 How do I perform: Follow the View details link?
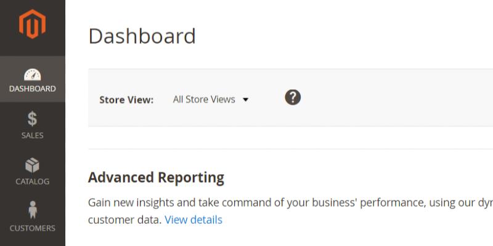(194, 220)
